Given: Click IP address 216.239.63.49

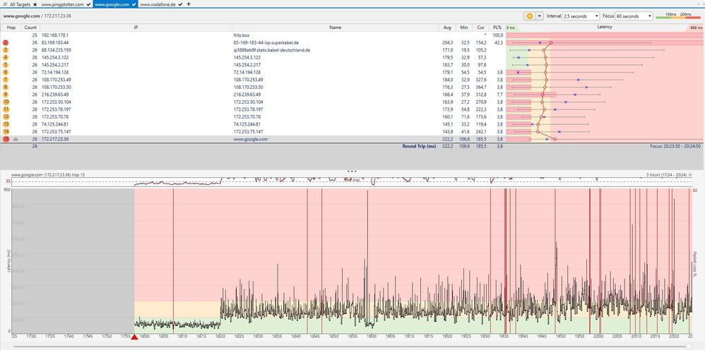Looking at the screenshot, I should [55, 95].
